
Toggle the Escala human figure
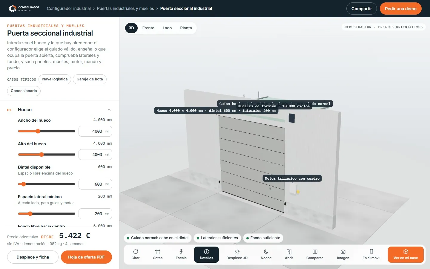click(x=181, y=255)
